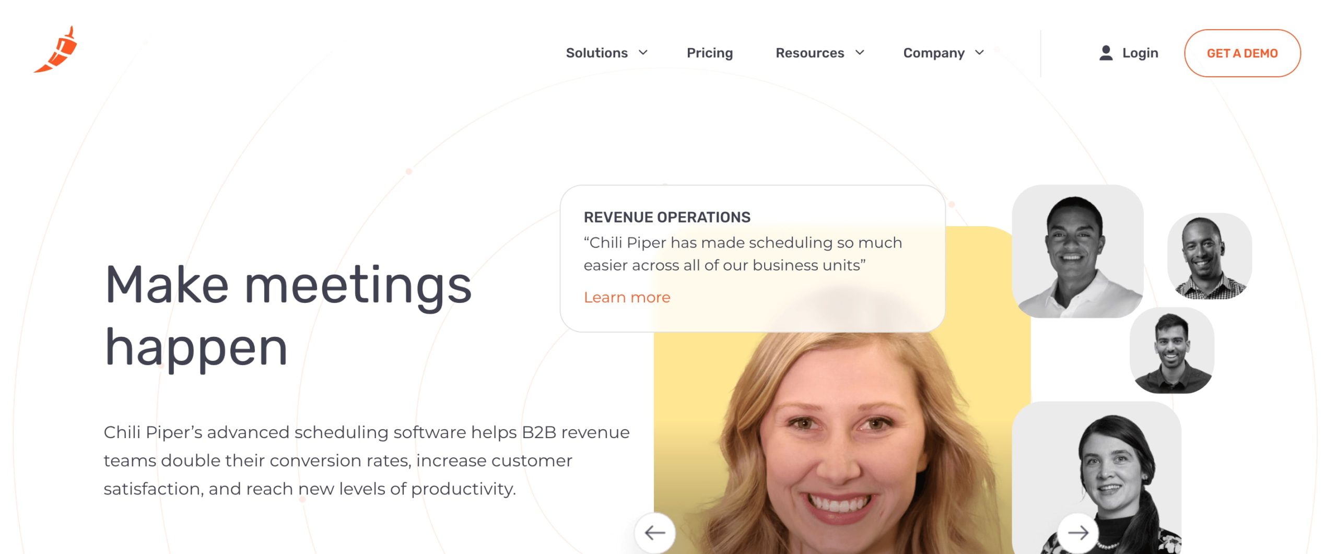Select the man in checkered shirt thumbnail

coord(1209,256)
